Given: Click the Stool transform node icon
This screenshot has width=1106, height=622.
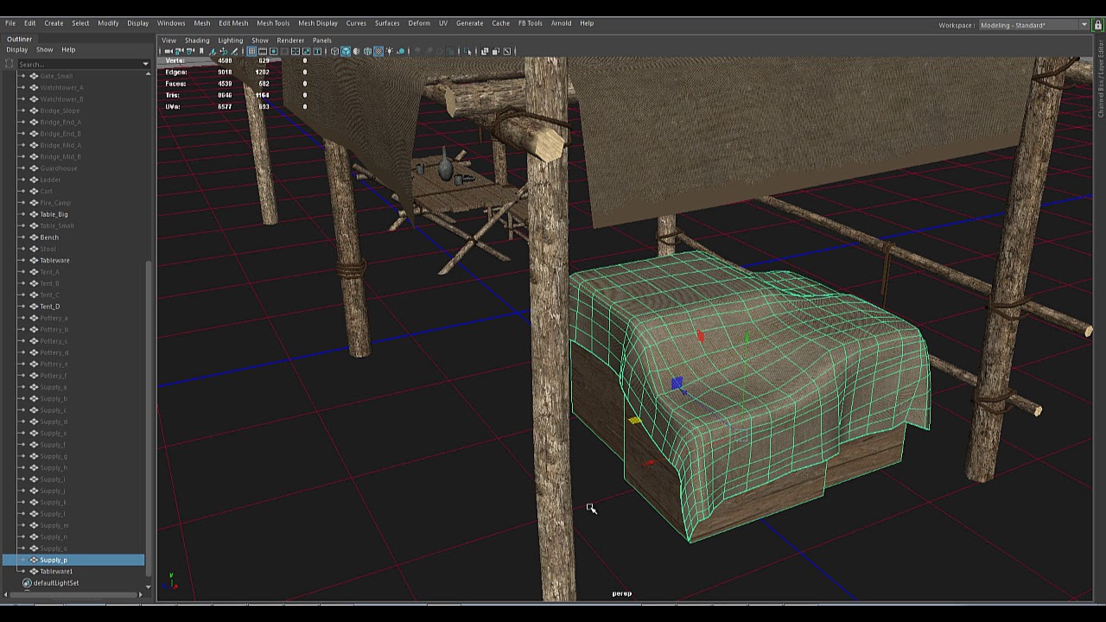Looking at the screenshot, I should (x=34, y=249).
